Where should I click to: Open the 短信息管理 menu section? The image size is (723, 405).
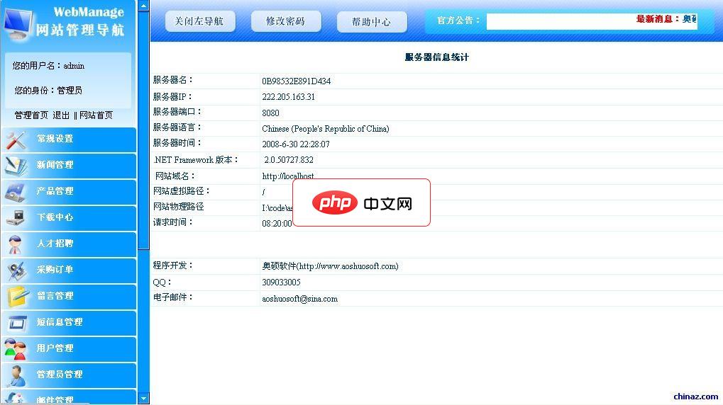pos(69,324)
